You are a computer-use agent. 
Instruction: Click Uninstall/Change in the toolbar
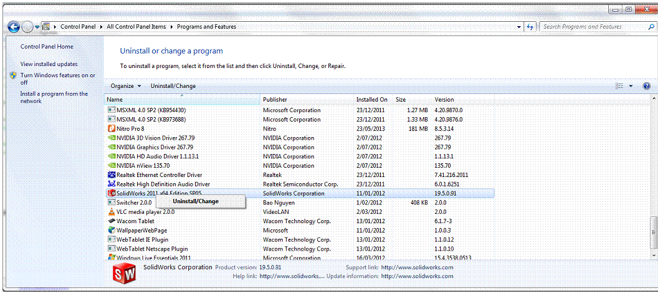173,86
